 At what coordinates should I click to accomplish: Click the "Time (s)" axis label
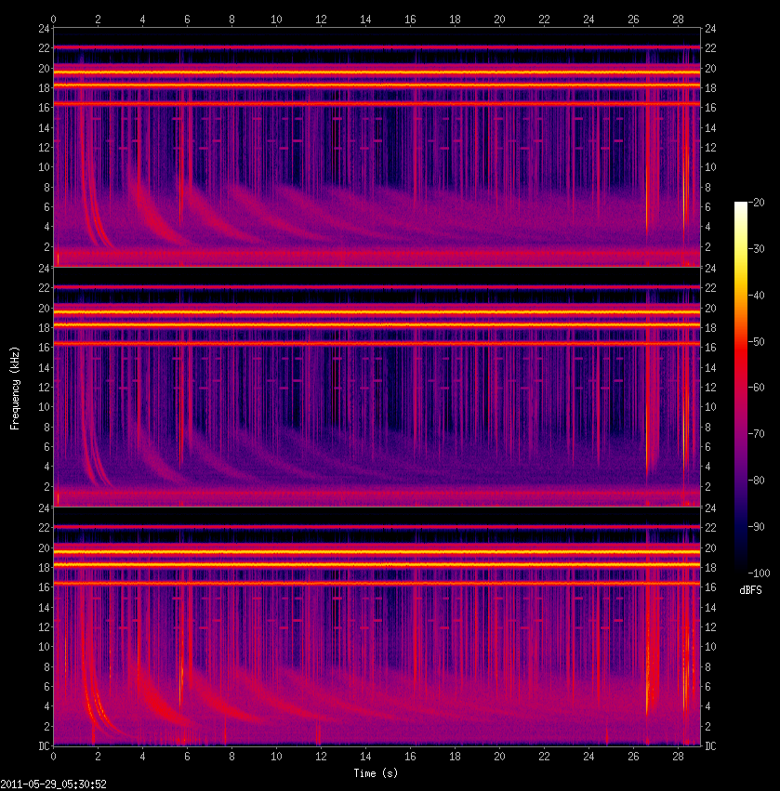377,773
